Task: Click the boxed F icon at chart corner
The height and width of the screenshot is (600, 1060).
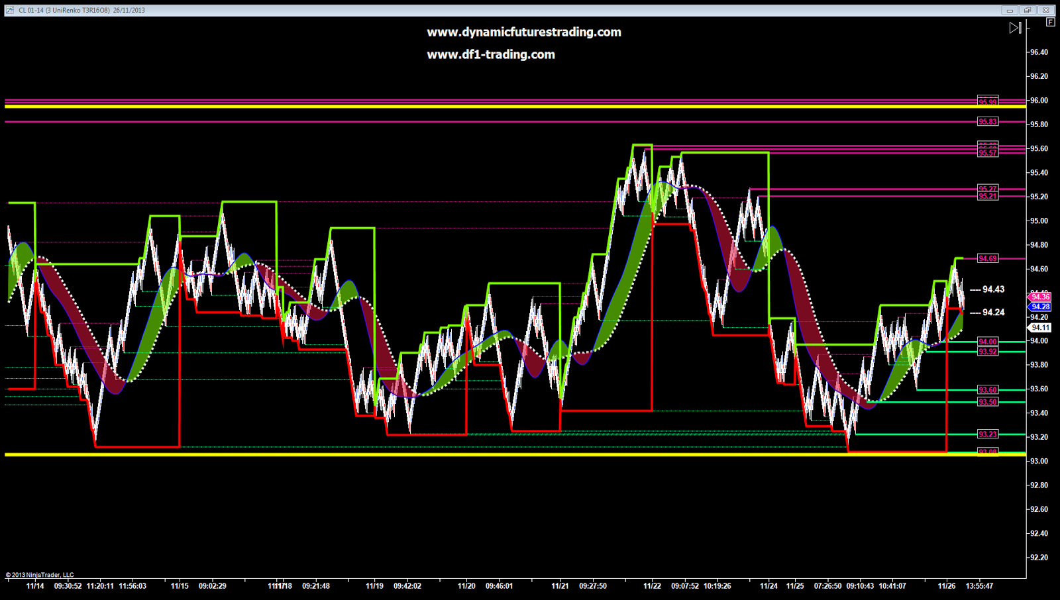Action: coord(1050,23)
